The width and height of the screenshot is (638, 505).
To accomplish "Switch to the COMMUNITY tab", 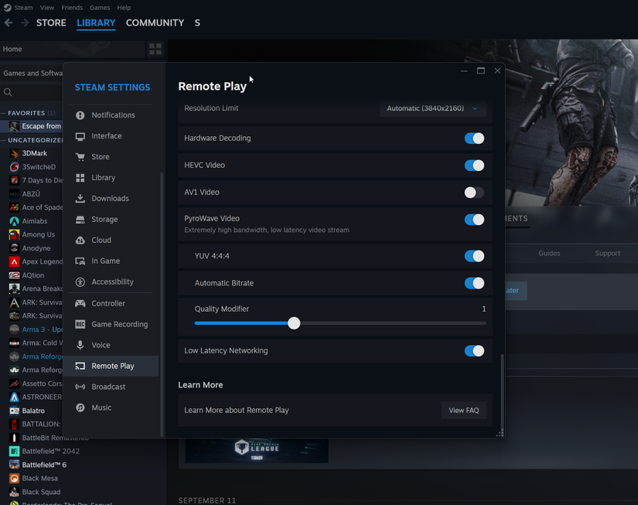I will pyautogui.click(x=155, y=22).
